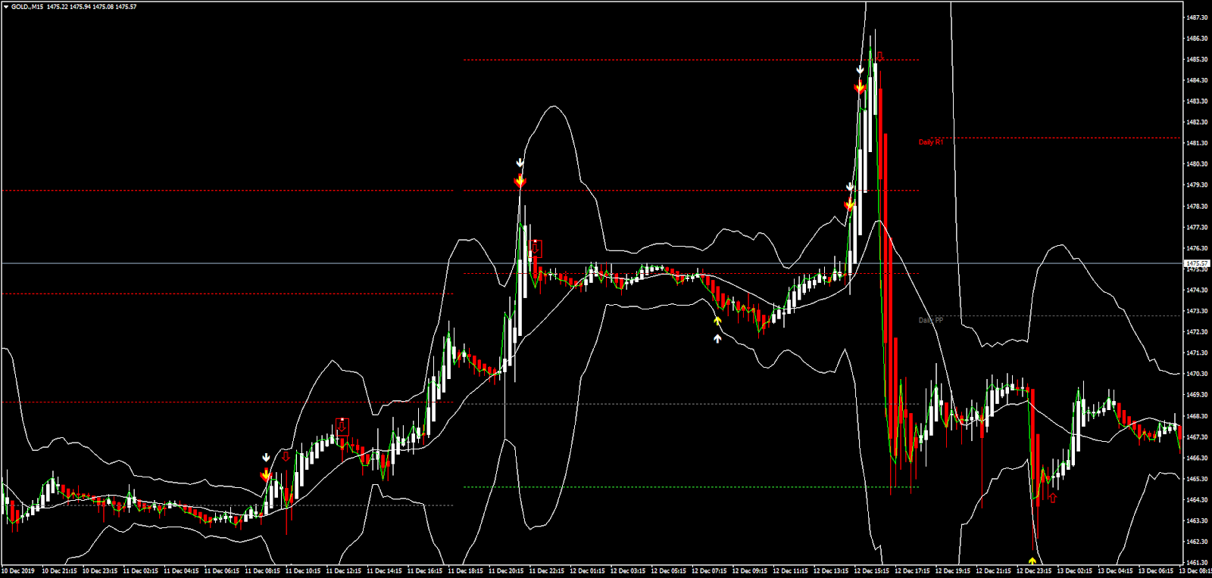1212x578 pixels.
Task: Click the 1473.30 price scale label
Action: coord(1198,311)
